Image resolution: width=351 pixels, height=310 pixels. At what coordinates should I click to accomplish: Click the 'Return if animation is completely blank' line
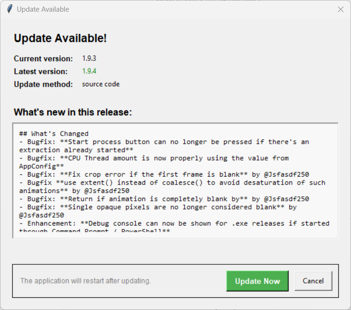[x=164, y=199]
